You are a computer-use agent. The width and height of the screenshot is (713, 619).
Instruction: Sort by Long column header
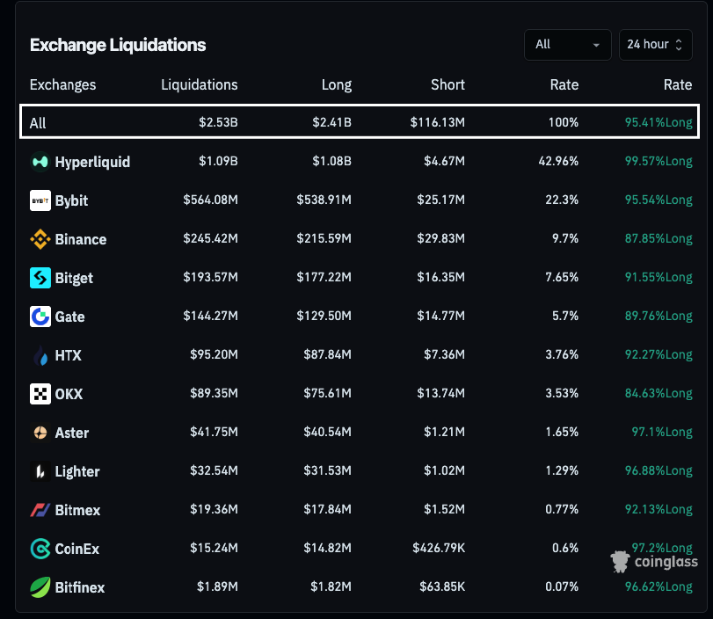point(337,85)
